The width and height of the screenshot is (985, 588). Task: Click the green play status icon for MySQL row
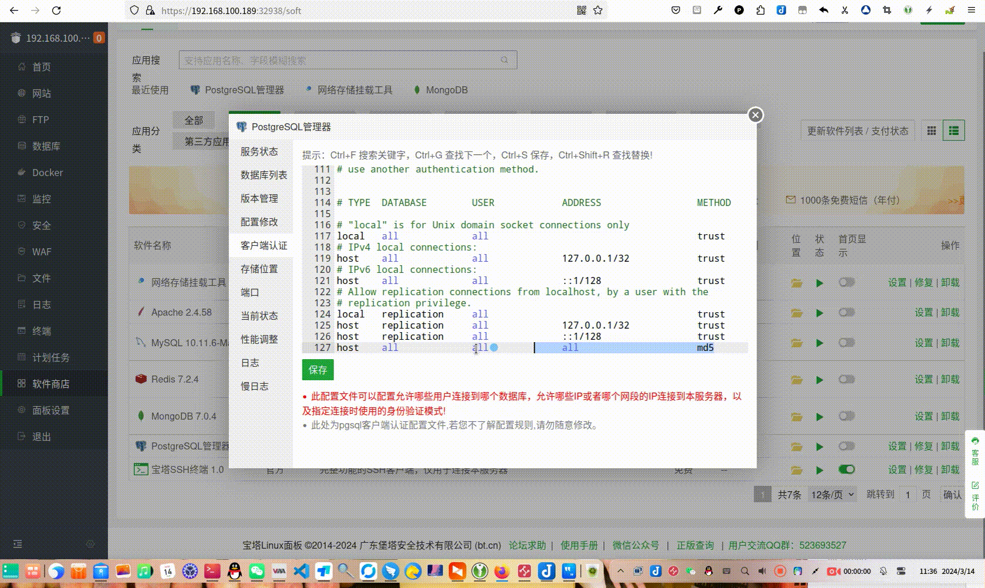(819, 343)
